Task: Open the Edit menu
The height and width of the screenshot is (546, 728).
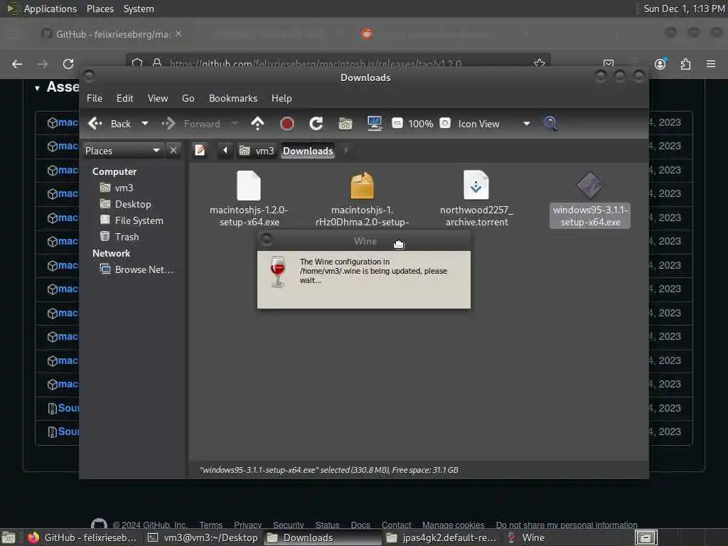Action: click(x=124, y=98)
